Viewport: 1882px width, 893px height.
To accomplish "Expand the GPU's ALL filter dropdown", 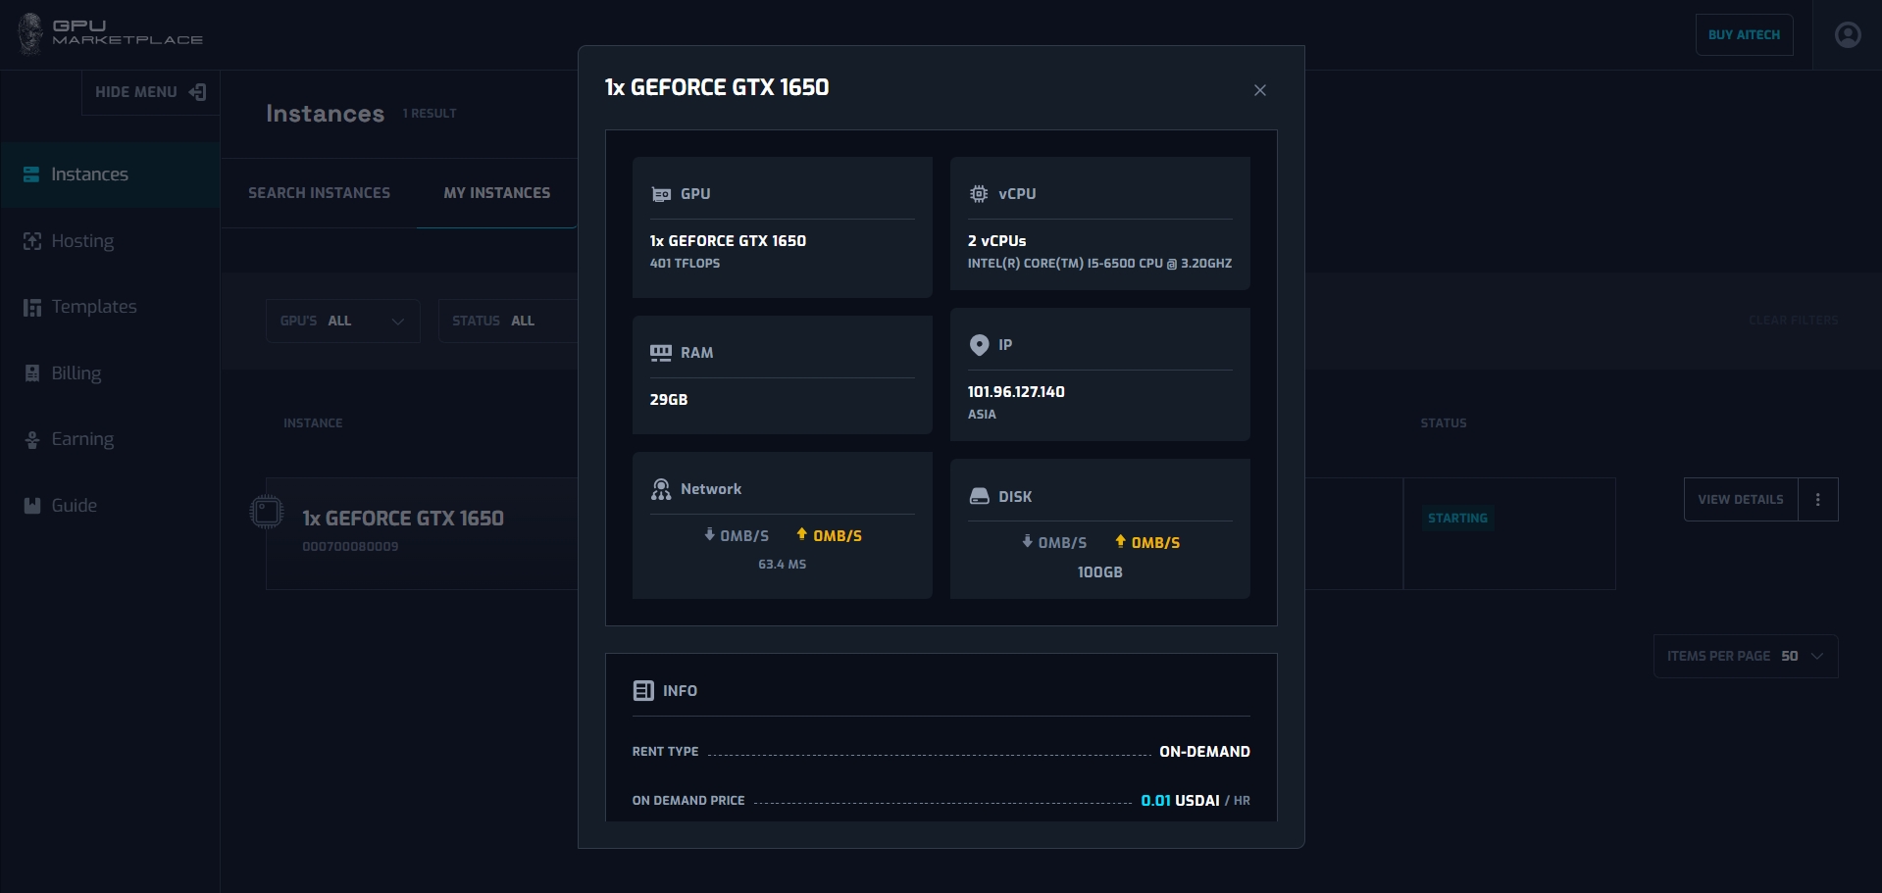I will click(x=342, y=322).
